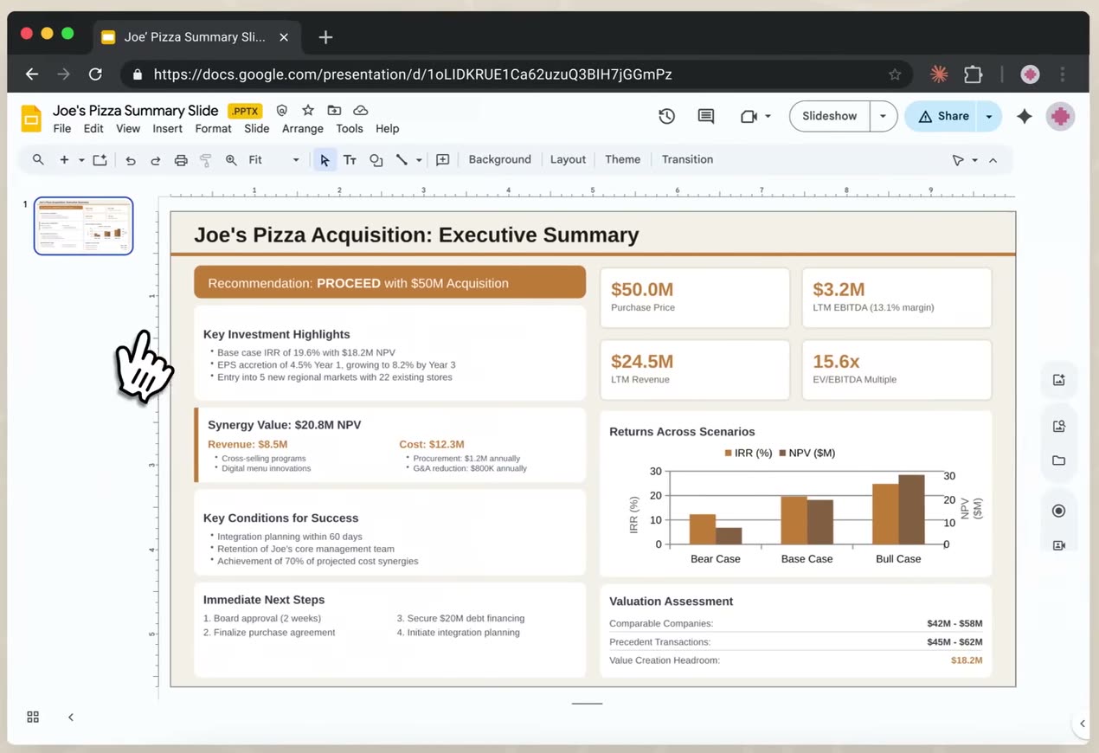1099x753 pixels.
Task: Print the presentation
Action: (x=181, y=159)
